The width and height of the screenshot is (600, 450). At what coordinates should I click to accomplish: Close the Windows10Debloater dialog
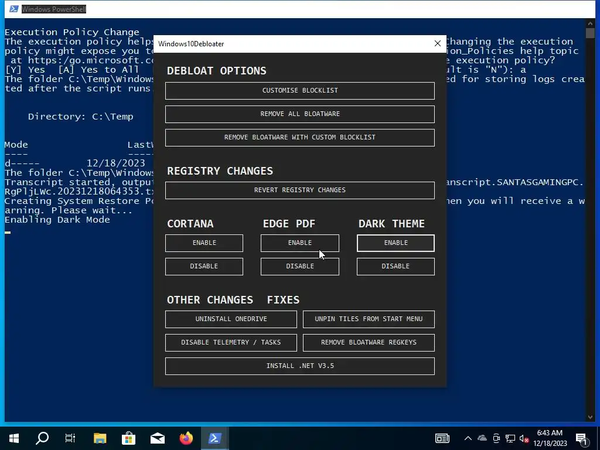pos(437,43)
